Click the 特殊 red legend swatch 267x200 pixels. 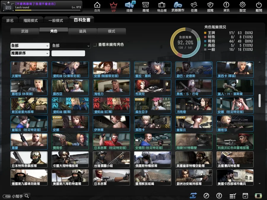pyautogui.click(x=205, y=37)
